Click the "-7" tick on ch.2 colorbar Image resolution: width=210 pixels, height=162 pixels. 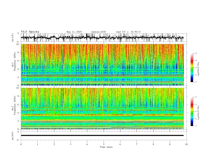196,126
